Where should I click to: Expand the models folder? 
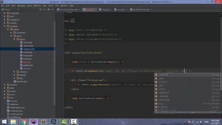5,23
